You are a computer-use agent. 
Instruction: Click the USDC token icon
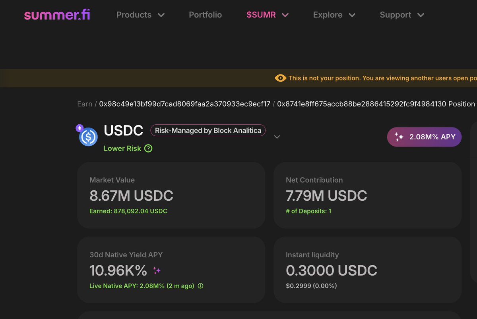(88, 137)
